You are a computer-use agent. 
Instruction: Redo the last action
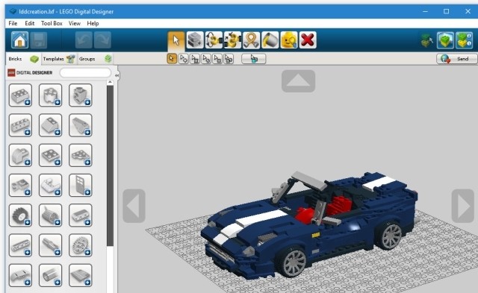[x=102, y=40]
